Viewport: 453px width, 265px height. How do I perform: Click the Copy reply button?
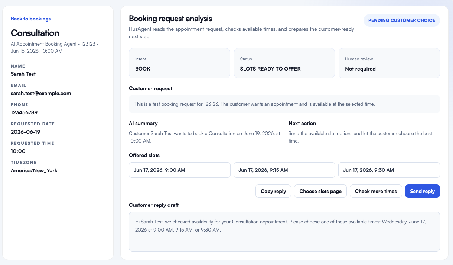(273, 191)
